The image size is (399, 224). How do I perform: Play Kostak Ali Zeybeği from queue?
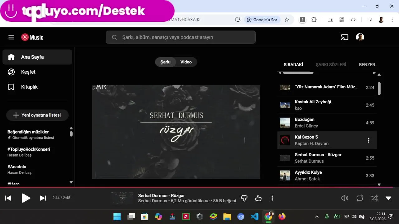tap(327, 105)
